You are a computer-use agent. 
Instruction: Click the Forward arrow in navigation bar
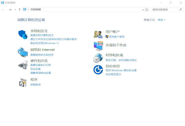point(10,10)
